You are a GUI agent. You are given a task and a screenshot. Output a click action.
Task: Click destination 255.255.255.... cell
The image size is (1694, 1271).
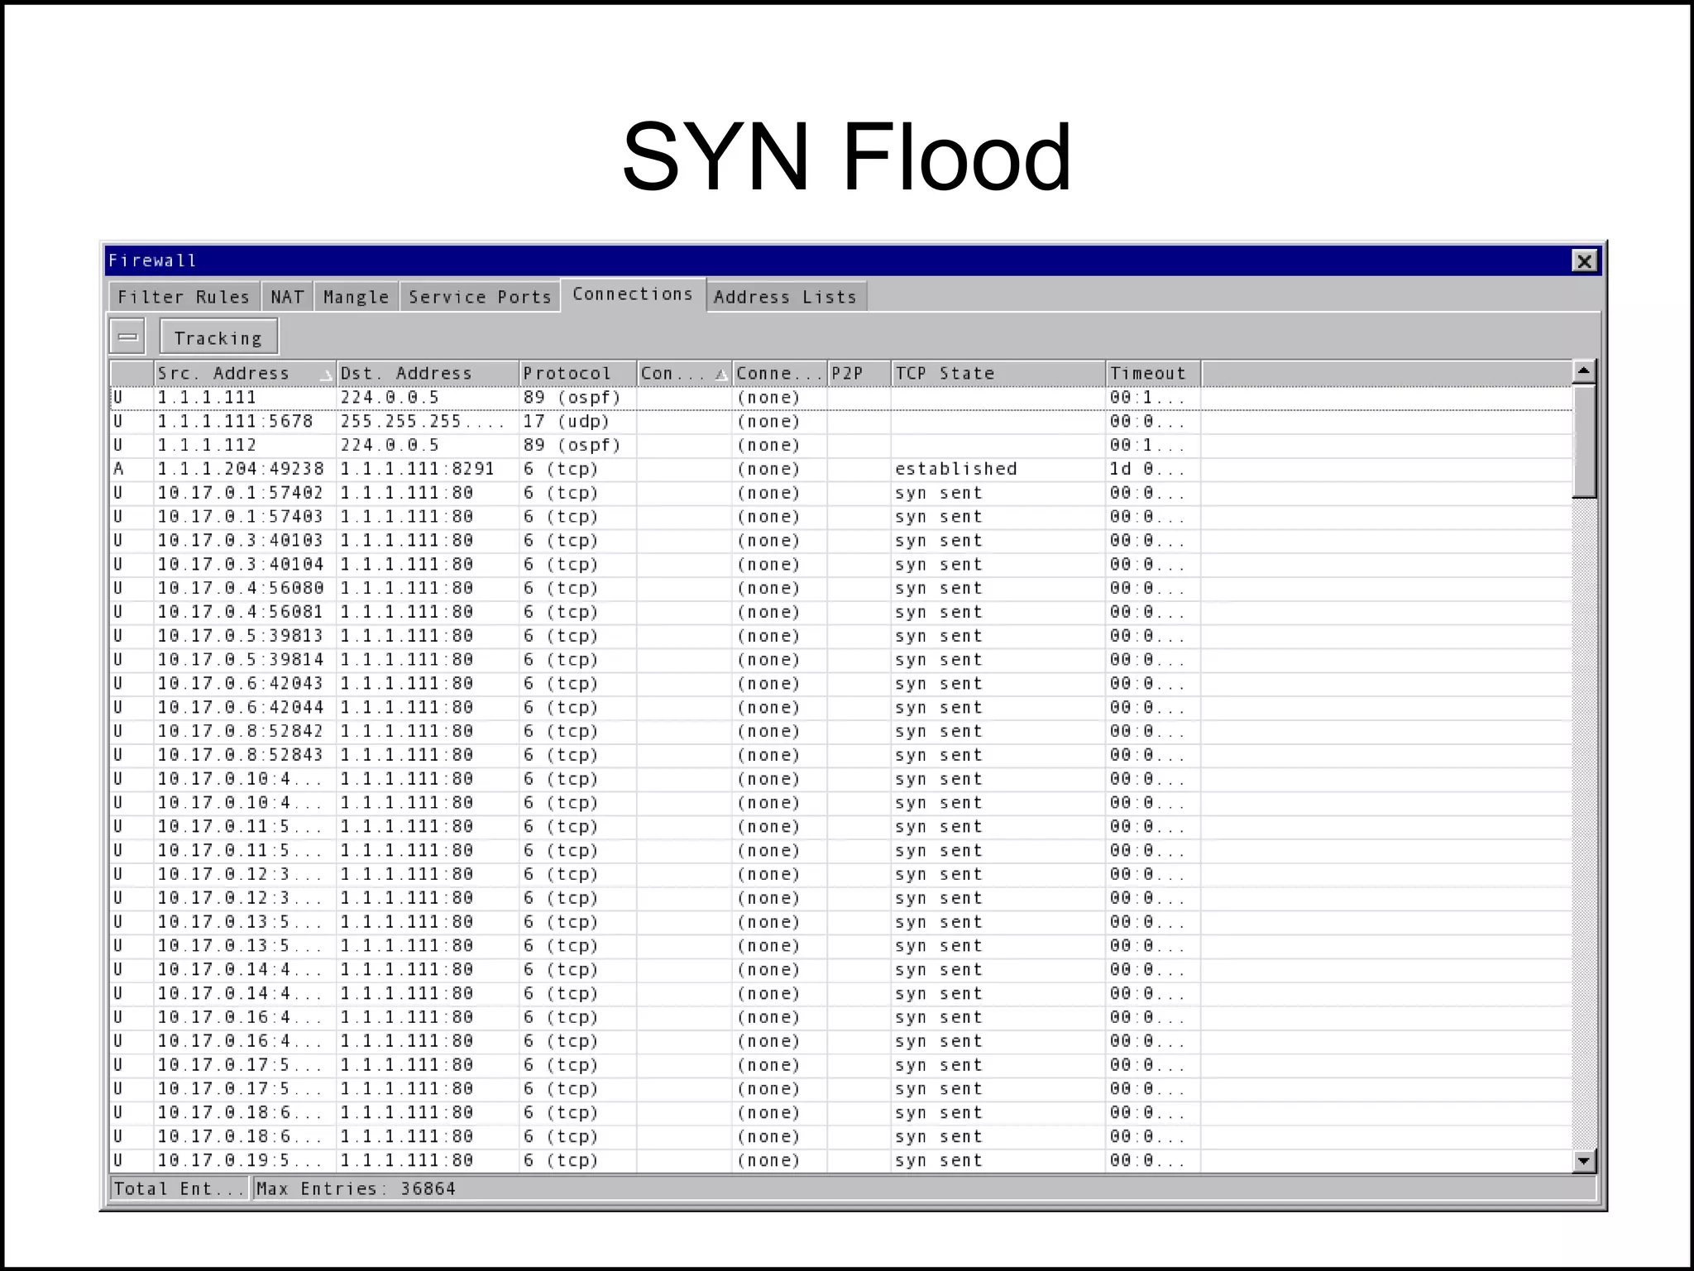(428, 422)
